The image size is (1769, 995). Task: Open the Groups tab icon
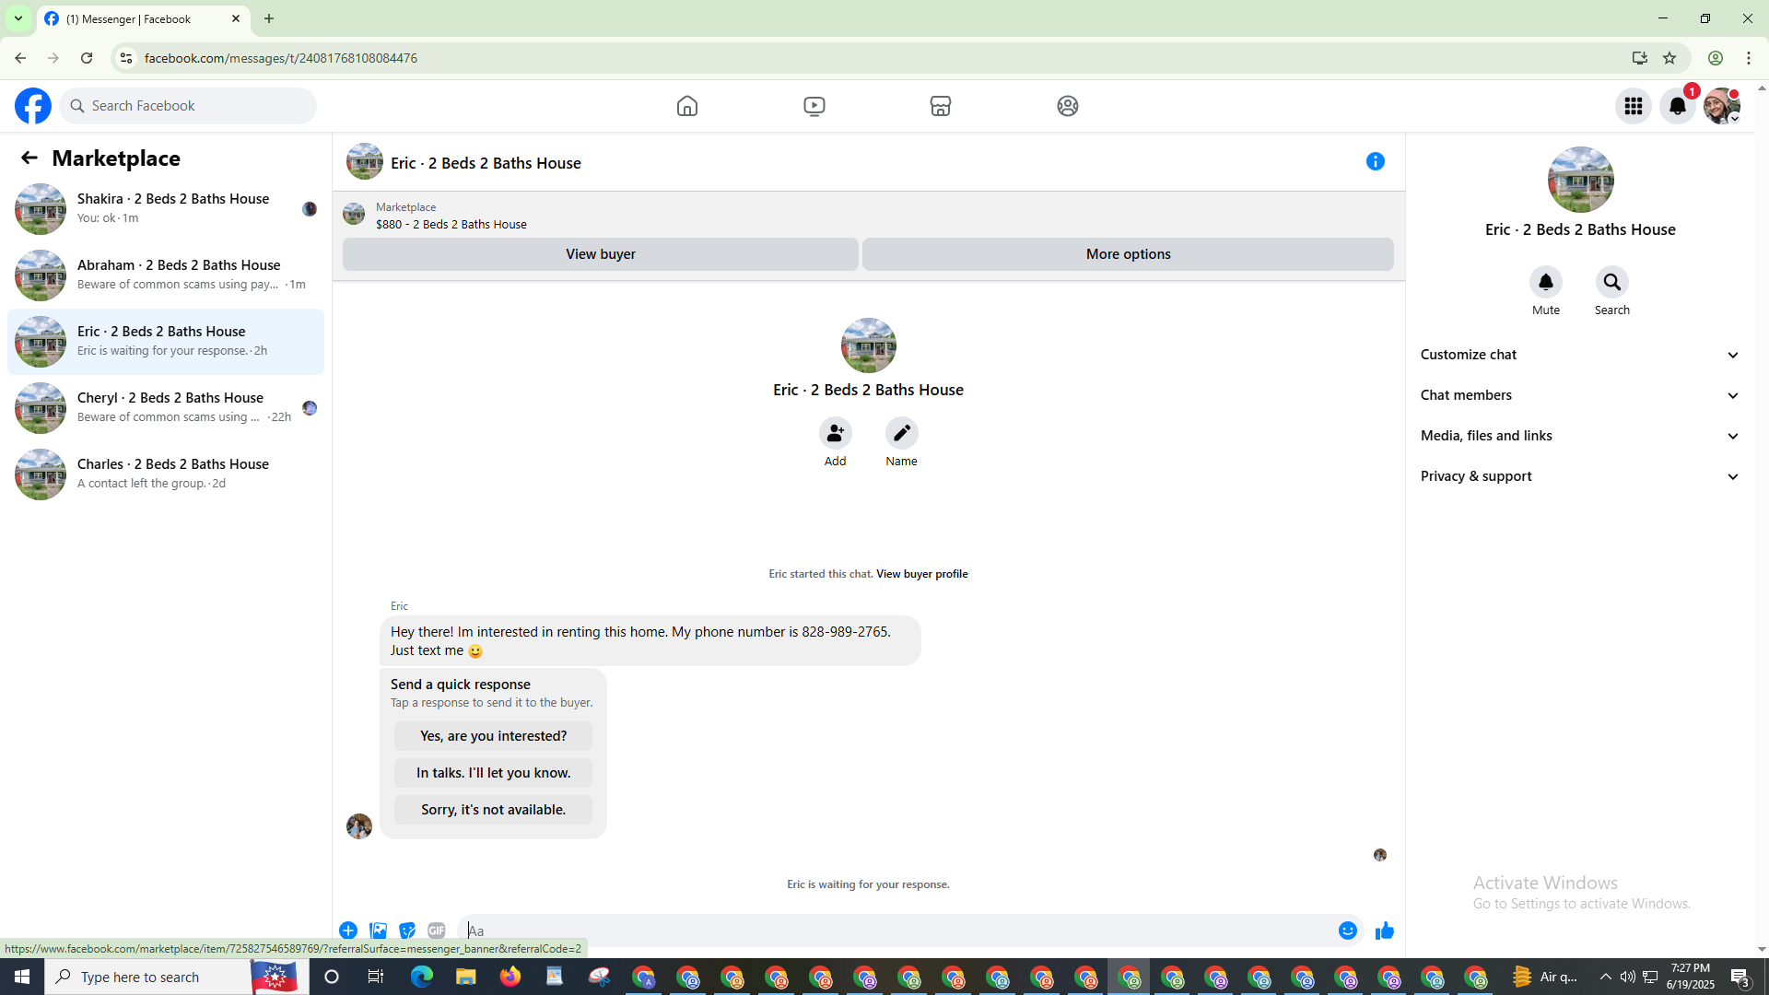[x=1068, y=106]
